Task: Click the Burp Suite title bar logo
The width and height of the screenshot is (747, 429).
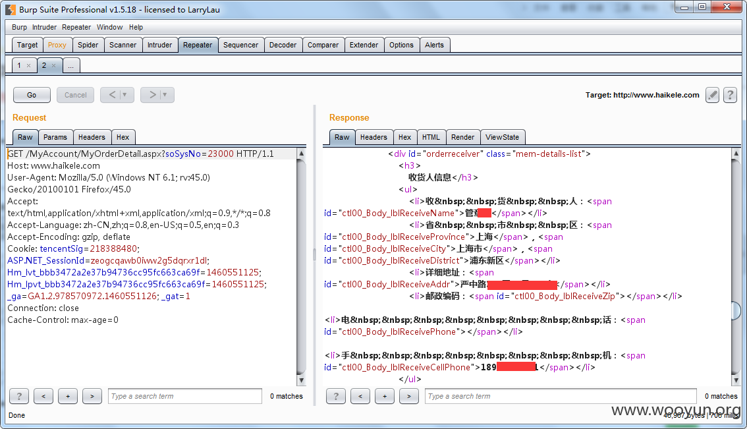Action: [x=11, y=9]
